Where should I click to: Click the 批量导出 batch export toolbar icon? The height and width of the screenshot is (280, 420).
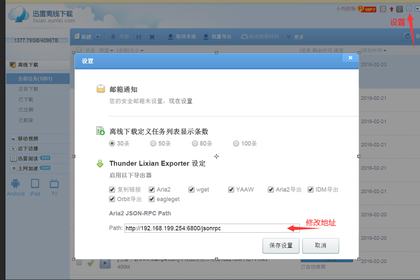218,37
